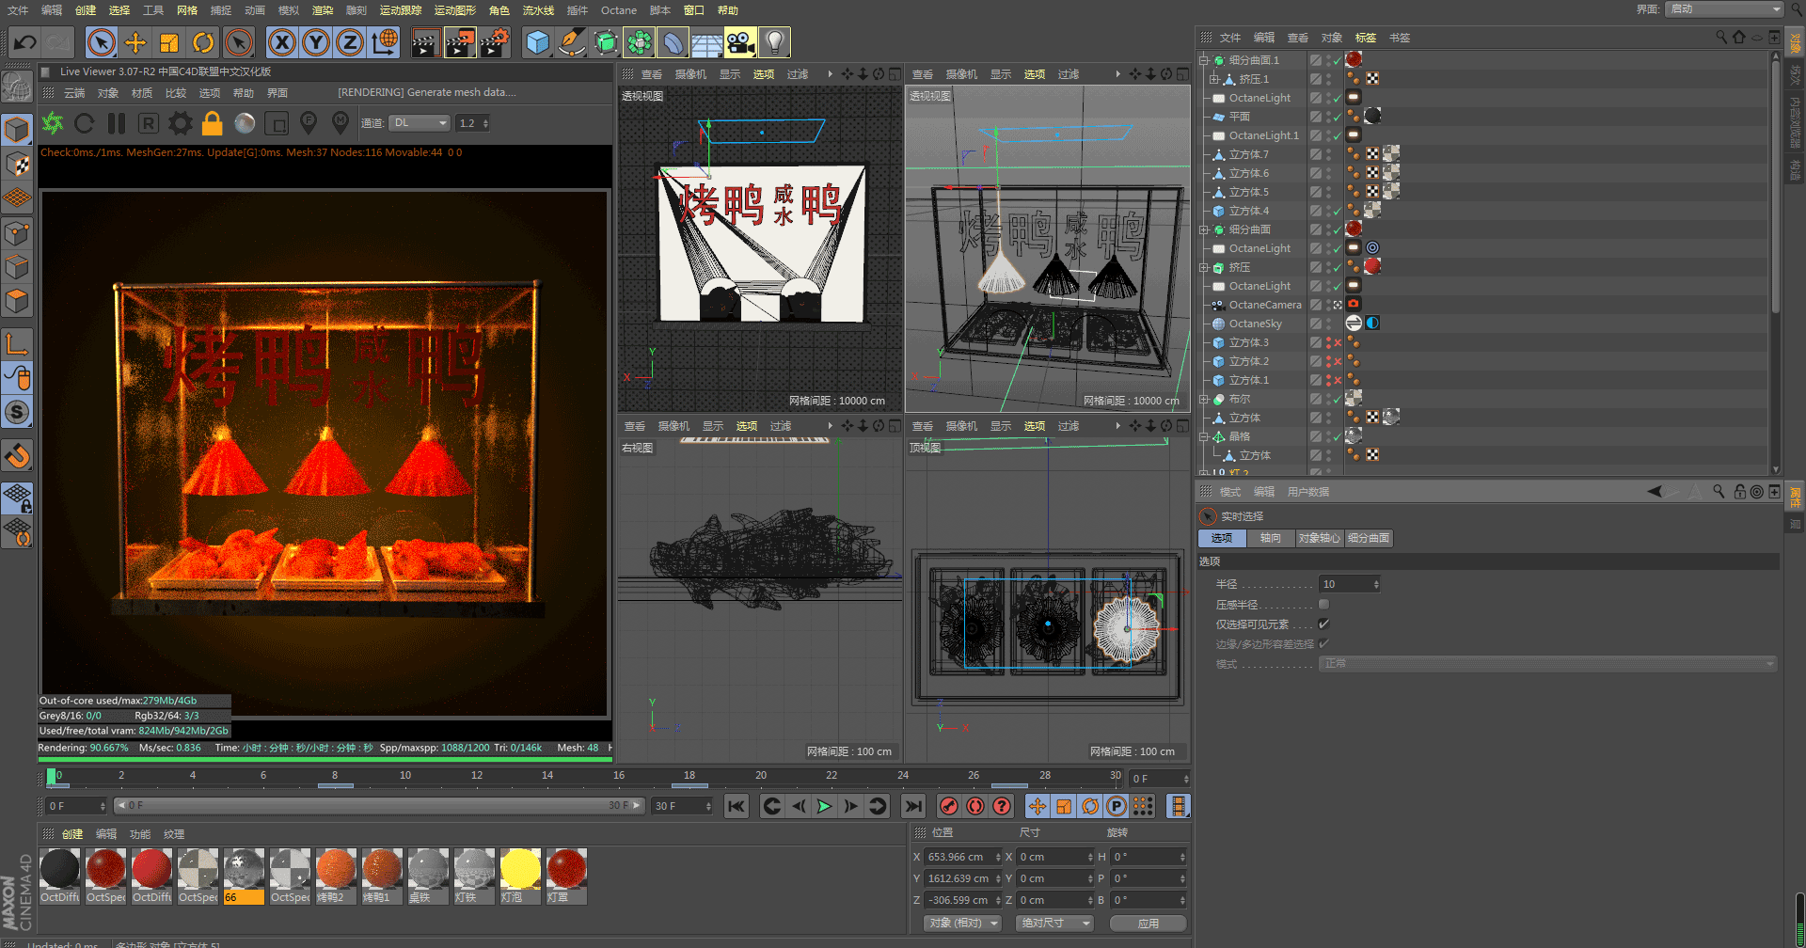Click the world coordinate system icon
The width and height of the screenshot is (1806, 948).
pos(385,42)
